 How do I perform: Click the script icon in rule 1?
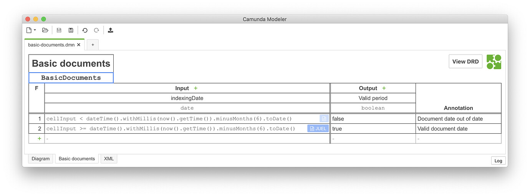click(324, 119)
